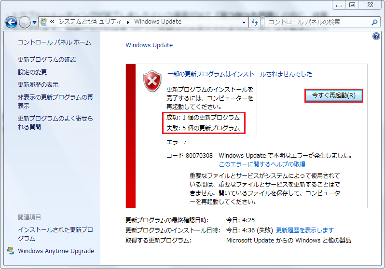
Task: Click the magnifier search icon
Action: tap(374, 22)
